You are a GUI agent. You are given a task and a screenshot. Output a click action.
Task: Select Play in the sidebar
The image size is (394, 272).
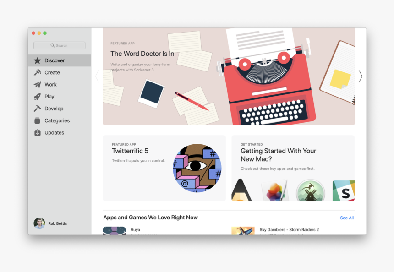tap(60, 97)
